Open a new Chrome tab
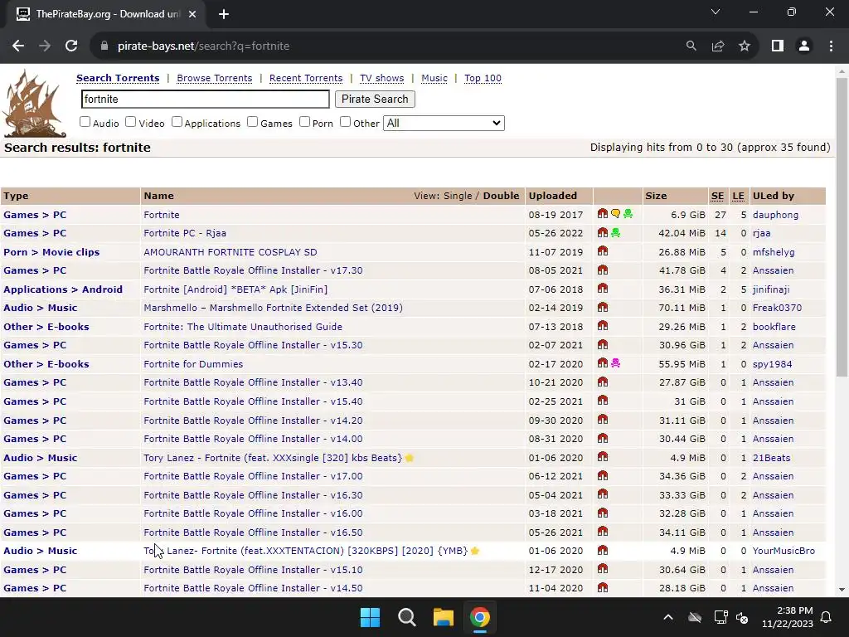This screenshot has width=849, height=637. [224, 14]
